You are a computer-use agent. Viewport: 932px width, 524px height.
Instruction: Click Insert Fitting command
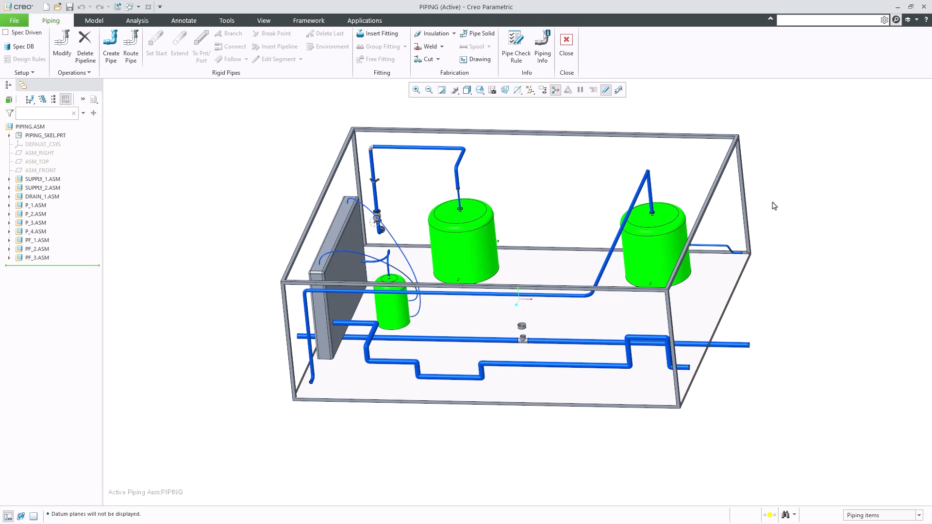[377, 33]
